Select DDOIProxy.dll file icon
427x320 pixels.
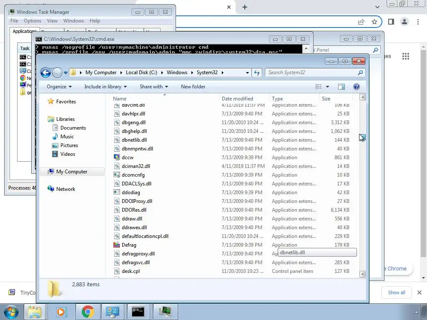[x=117, y=201]
